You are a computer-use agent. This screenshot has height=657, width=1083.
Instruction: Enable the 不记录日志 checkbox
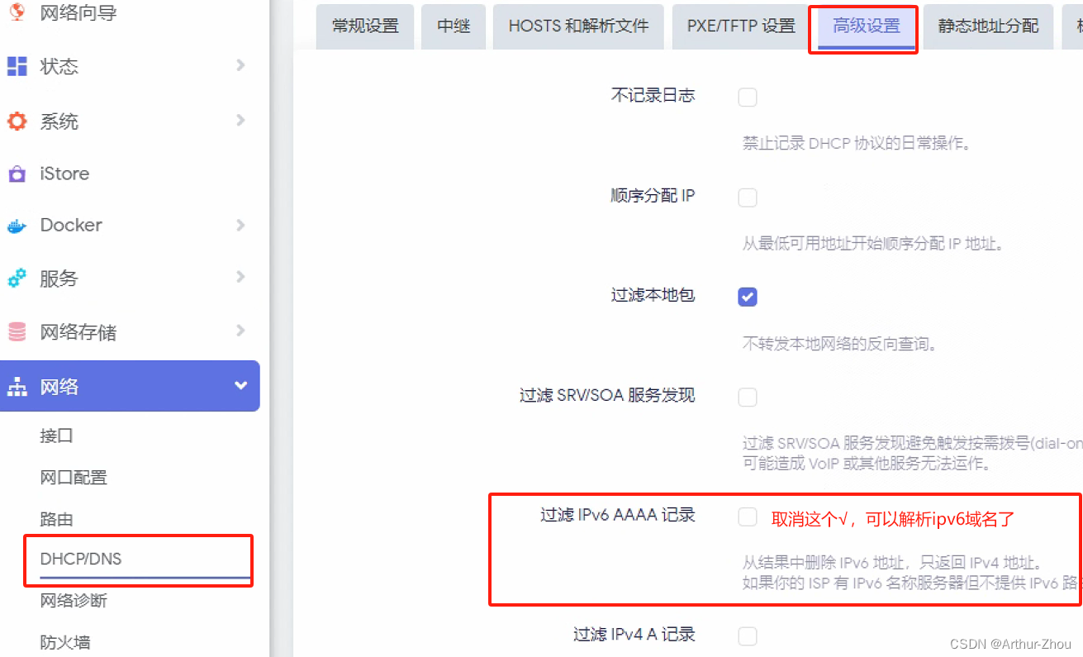(x=748, y=98)
